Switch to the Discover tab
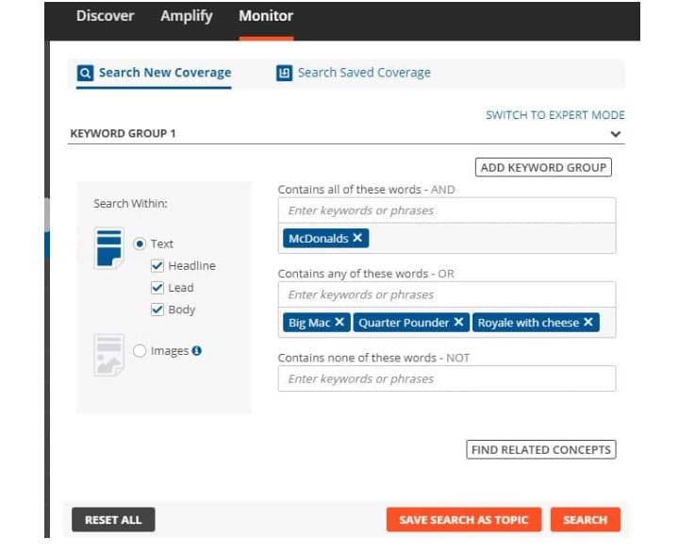The width and height of the screenshot is (695, 554). [105, 16]
